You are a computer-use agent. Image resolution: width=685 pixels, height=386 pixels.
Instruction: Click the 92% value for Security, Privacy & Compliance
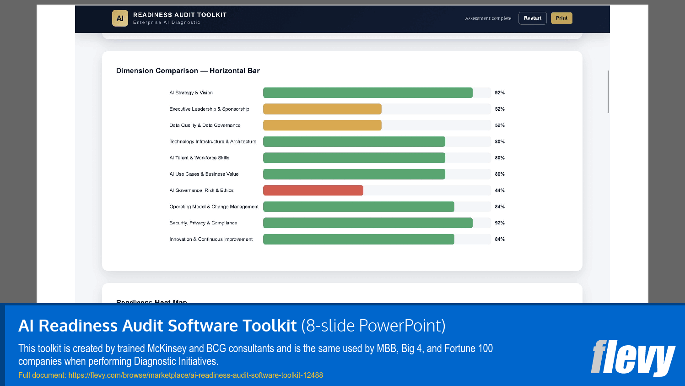coord(500,223)
